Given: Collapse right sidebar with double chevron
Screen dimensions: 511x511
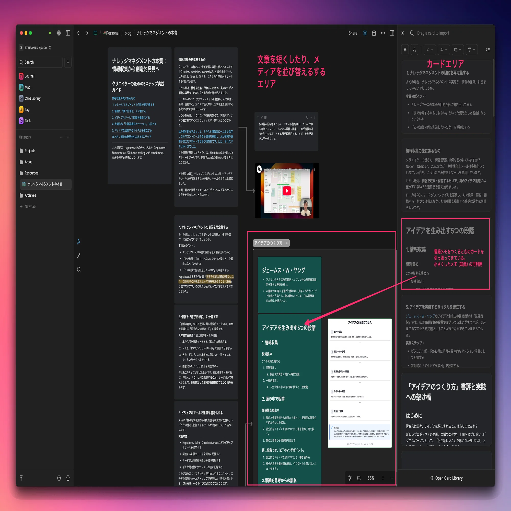Looking at the screenshot, I should coord(403,33).
